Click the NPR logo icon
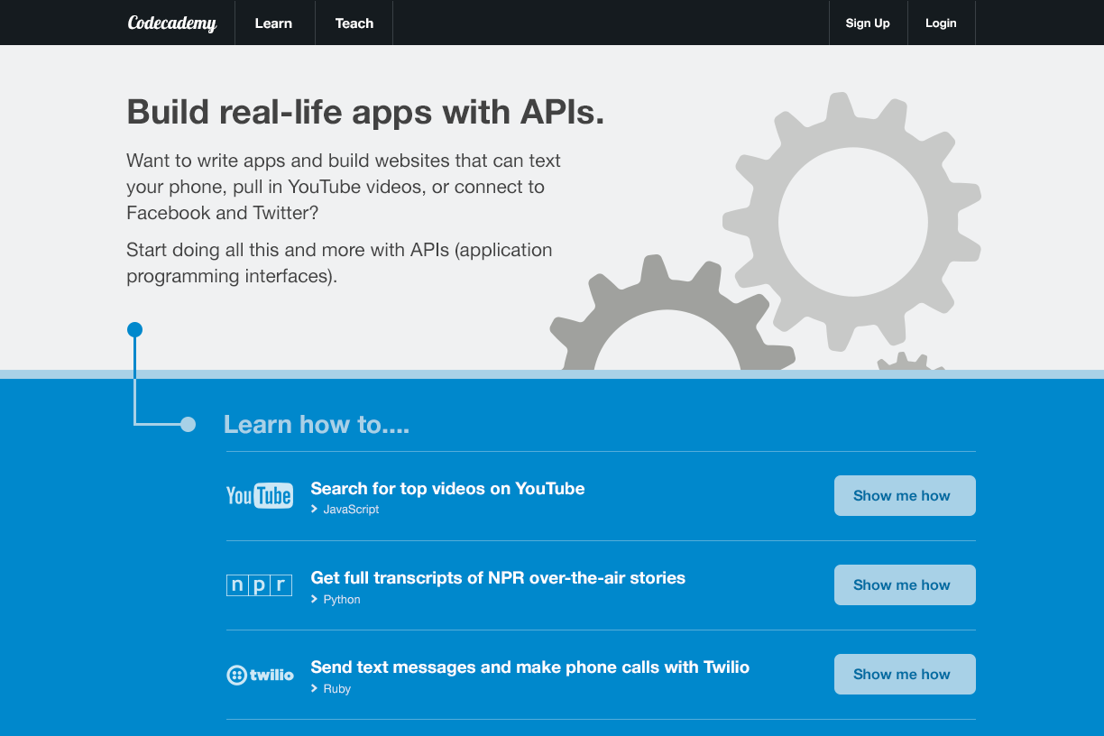This screenshot has height=736, width=1104. 259,585
